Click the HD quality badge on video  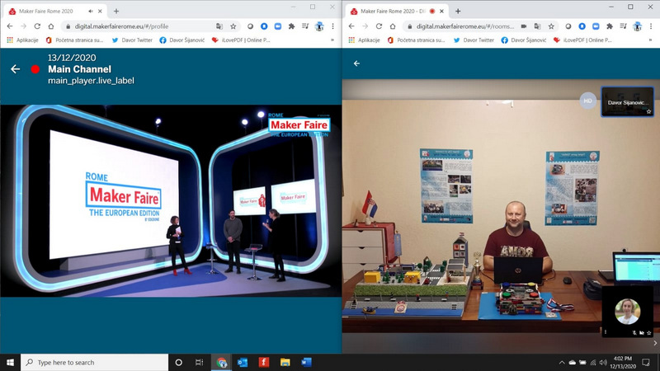[x=587, y=101]
